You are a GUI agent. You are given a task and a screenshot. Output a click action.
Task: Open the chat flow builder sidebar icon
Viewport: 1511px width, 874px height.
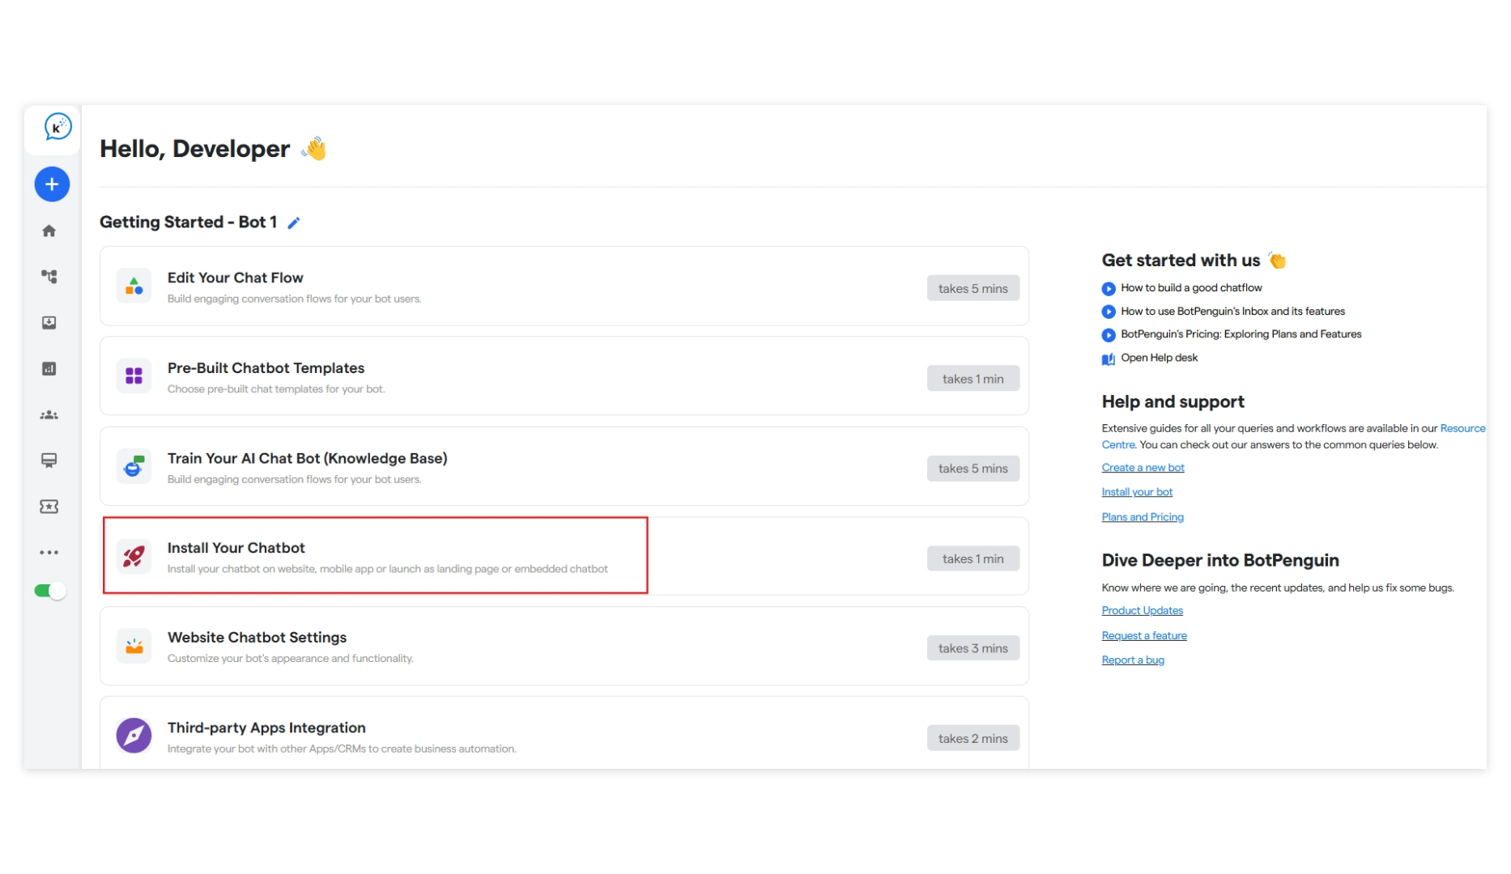coord(49,277)
